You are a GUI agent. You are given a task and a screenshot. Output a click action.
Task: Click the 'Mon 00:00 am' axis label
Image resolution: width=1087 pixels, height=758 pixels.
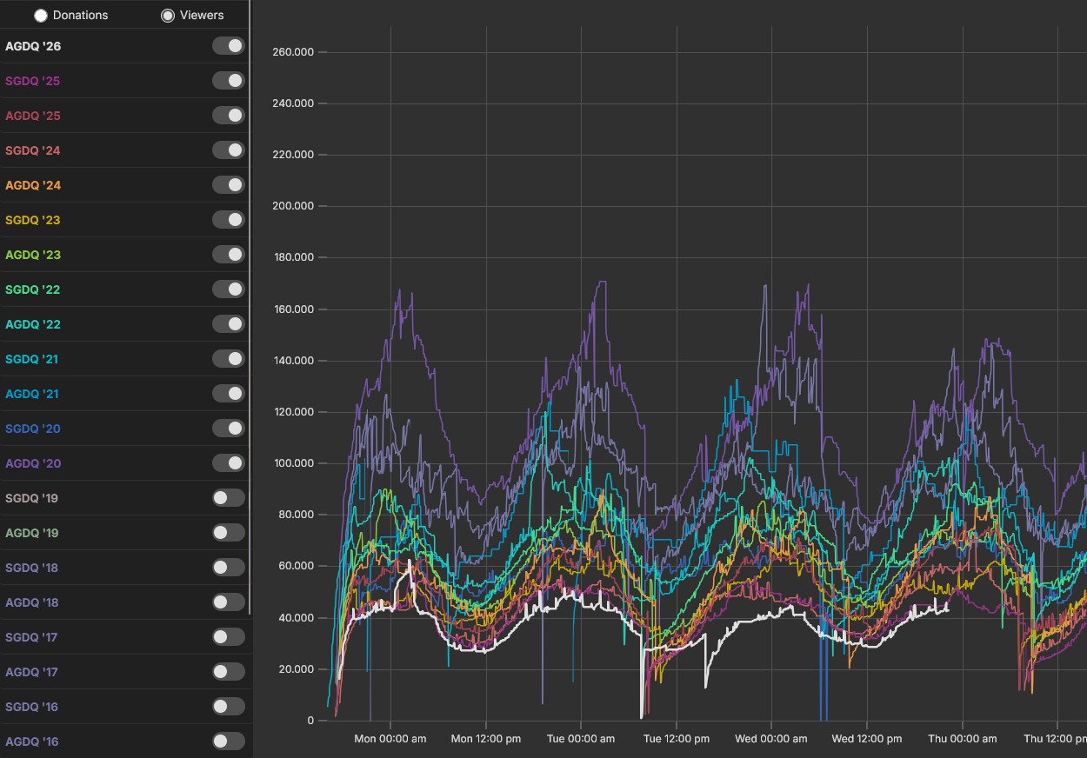point(390,739)
